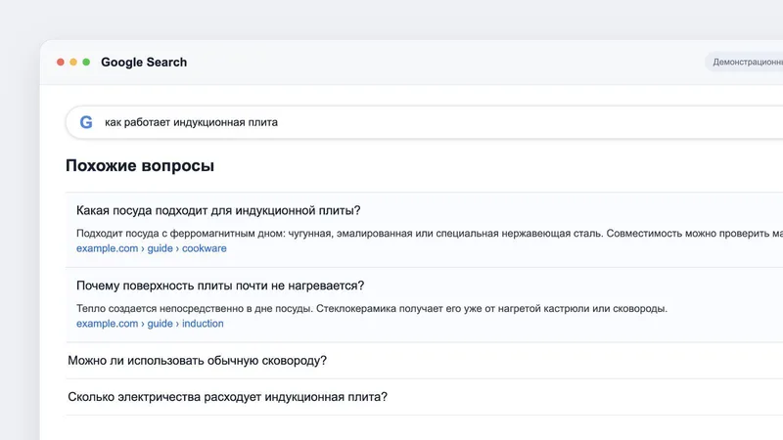Click the Похожие вопросы heading

click(x=140, y=165)
